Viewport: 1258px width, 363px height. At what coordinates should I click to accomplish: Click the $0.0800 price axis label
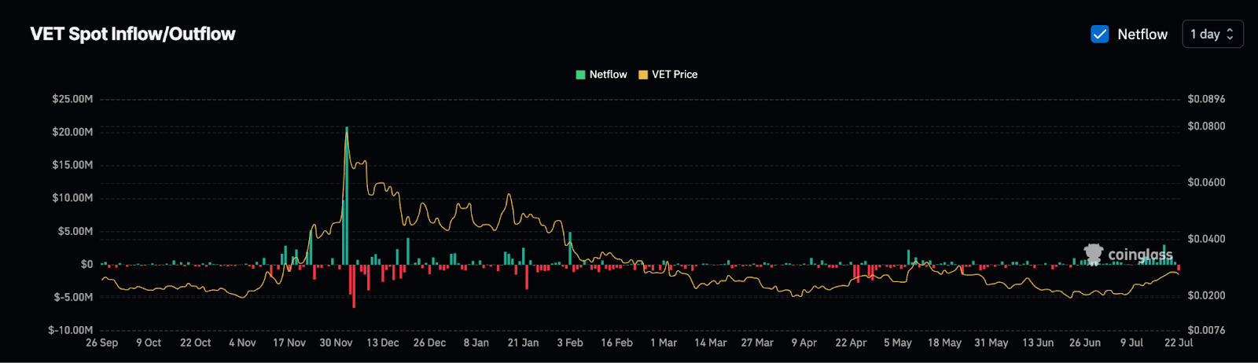(x=1206, y=126)
